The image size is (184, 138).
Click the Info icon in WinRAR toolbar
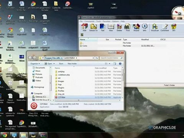tap(145, 27)
